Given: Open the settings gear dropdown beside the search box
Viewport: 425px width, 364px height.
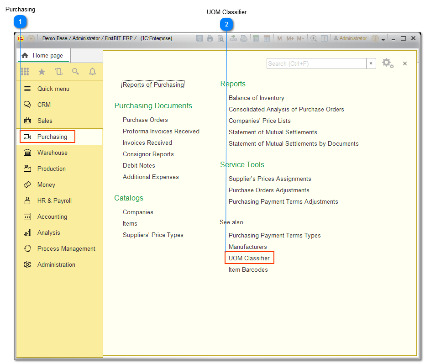Looking at the screenshot, I should click(x=388, y=63).
